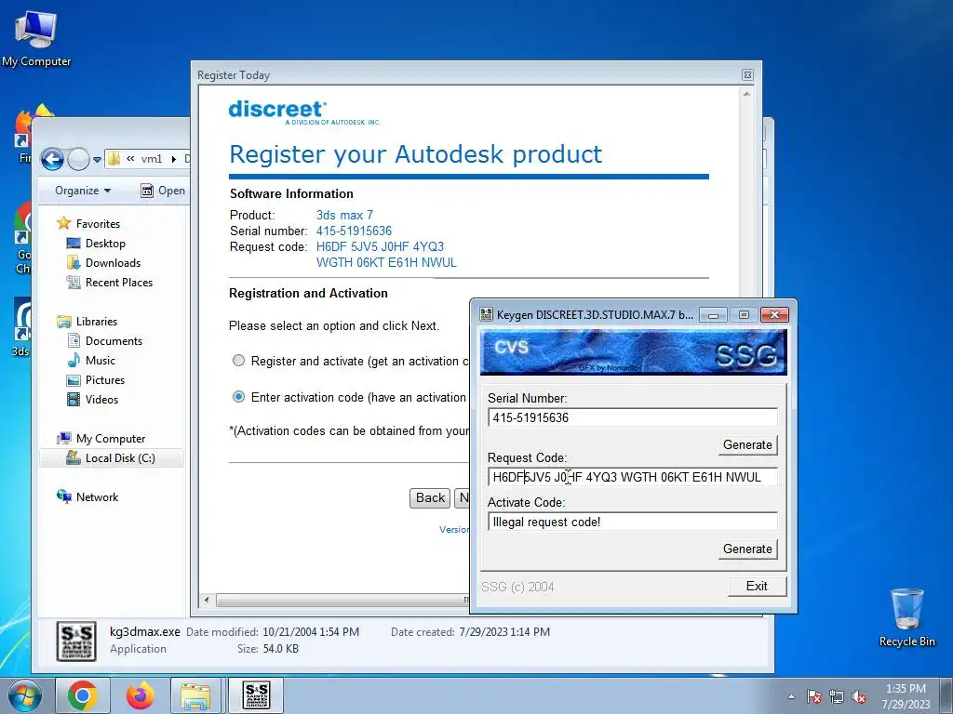Open My Computer desktop icon
The image size is (953, 714).
coord(36,38)
